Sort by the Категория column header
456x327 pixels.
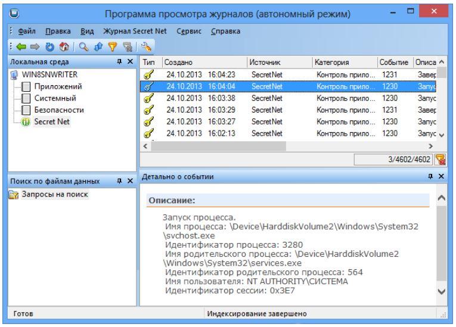[x=345, y=62]
